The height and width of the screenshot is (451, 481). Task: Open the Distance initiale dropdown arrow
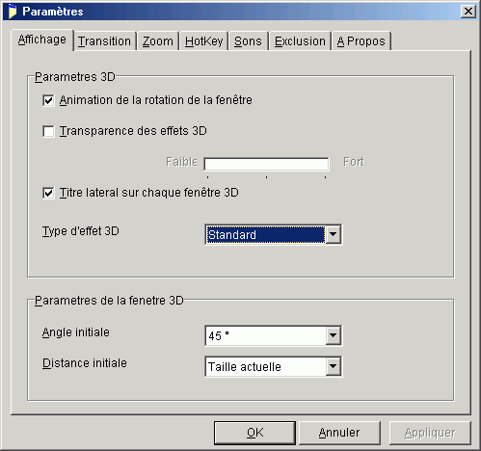[334, 366]
